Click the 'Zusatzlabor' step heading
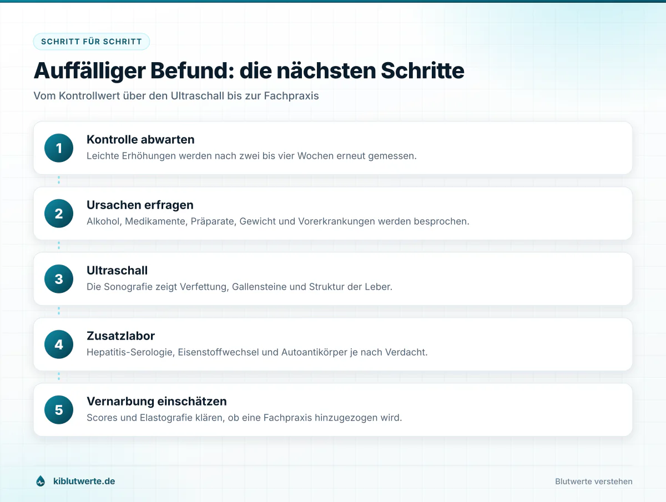 [120, 336]
